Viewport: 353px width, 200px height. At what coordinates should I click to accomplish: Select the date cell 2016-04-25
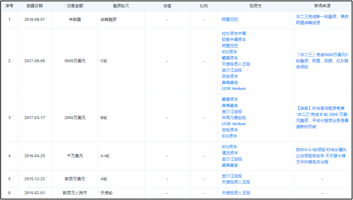35,156
